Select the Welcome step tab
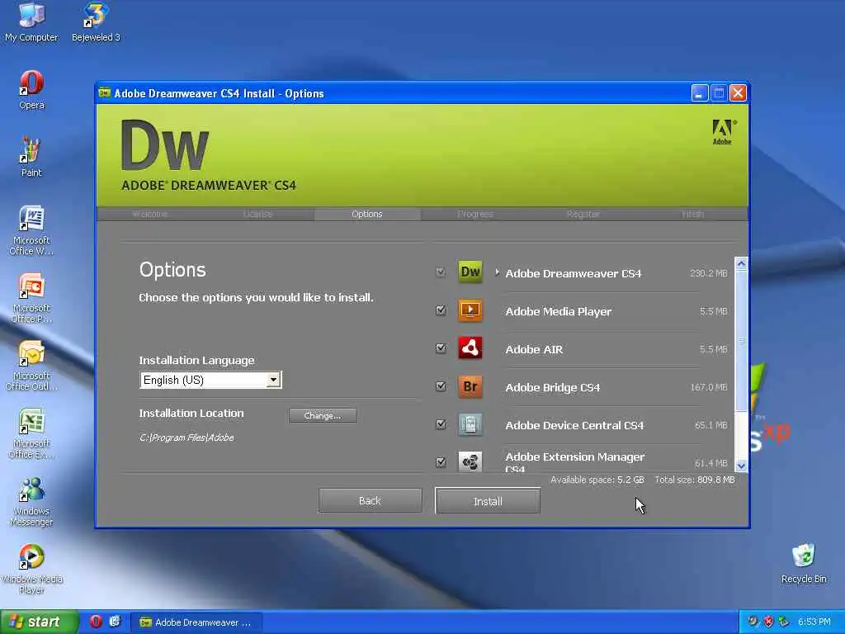The height and width of the screenshot is (634, 845). [x=150, y=214]
